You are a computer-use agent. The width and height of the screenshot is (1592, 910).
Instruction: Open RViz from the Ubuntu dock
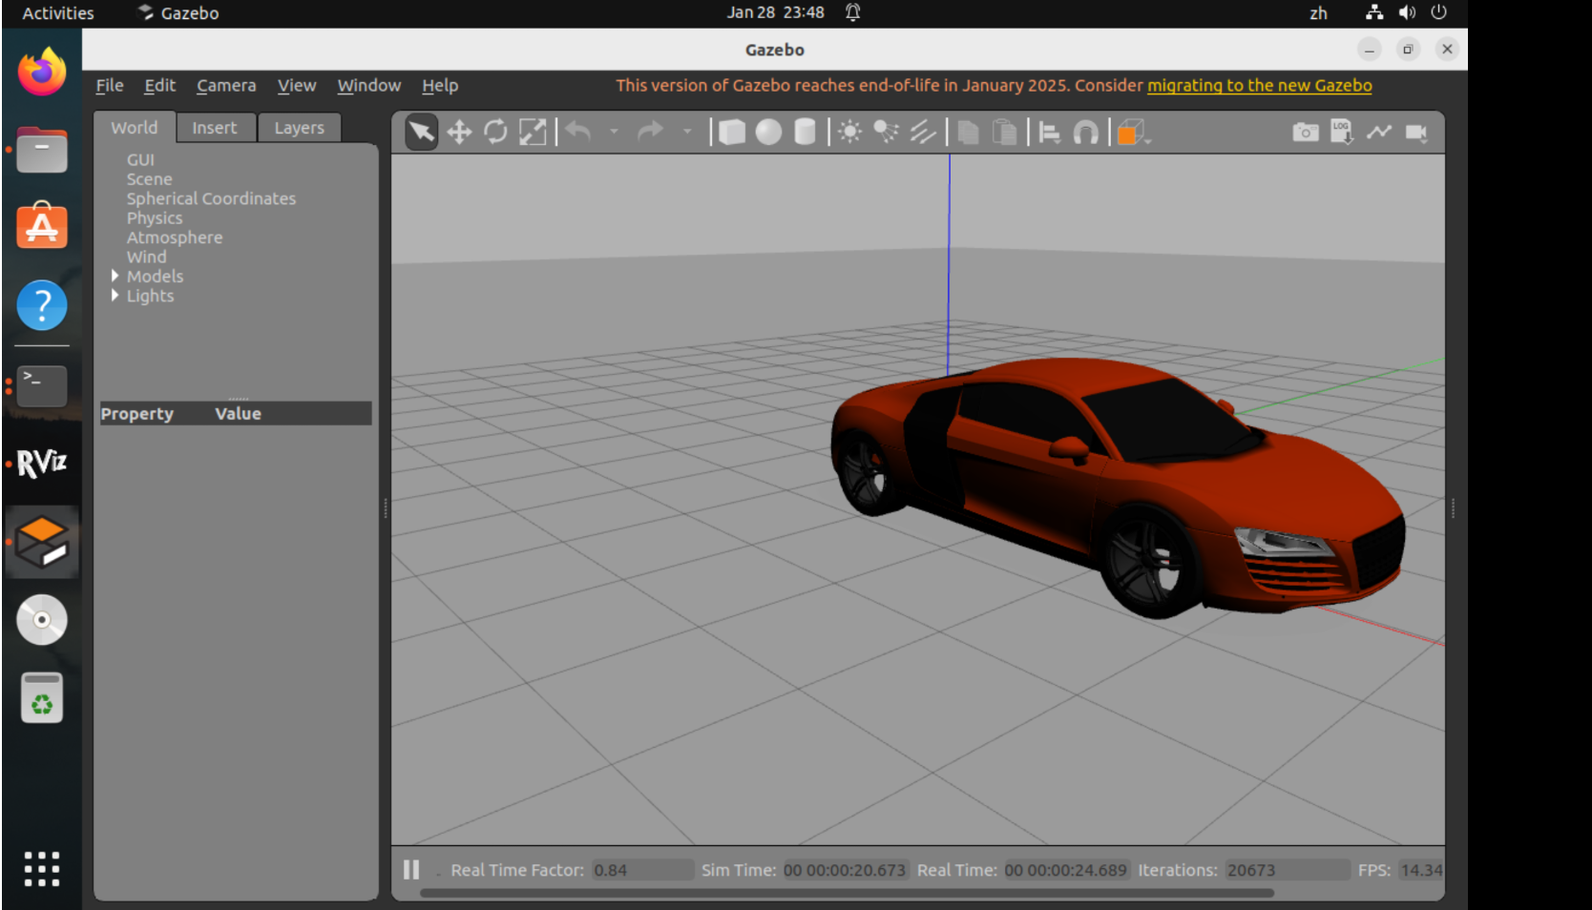(x=42, y=464)
